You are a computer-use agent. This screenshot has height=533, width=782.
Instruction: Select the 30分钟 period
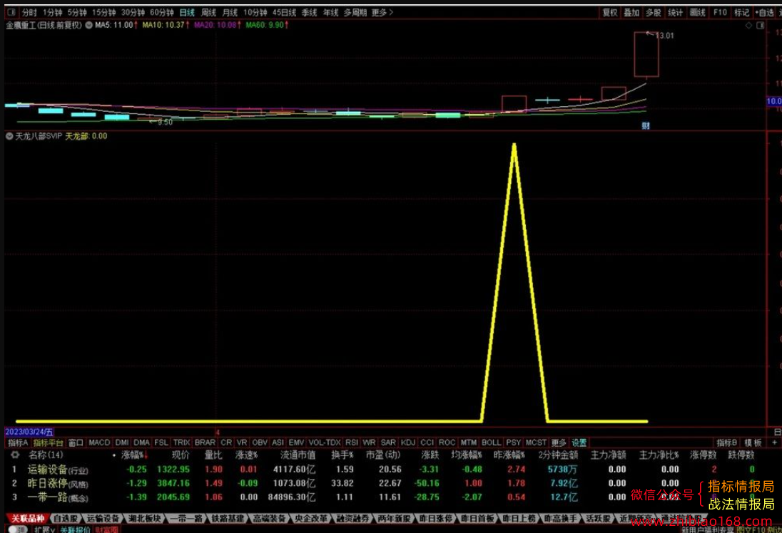(x=133, y=12)
